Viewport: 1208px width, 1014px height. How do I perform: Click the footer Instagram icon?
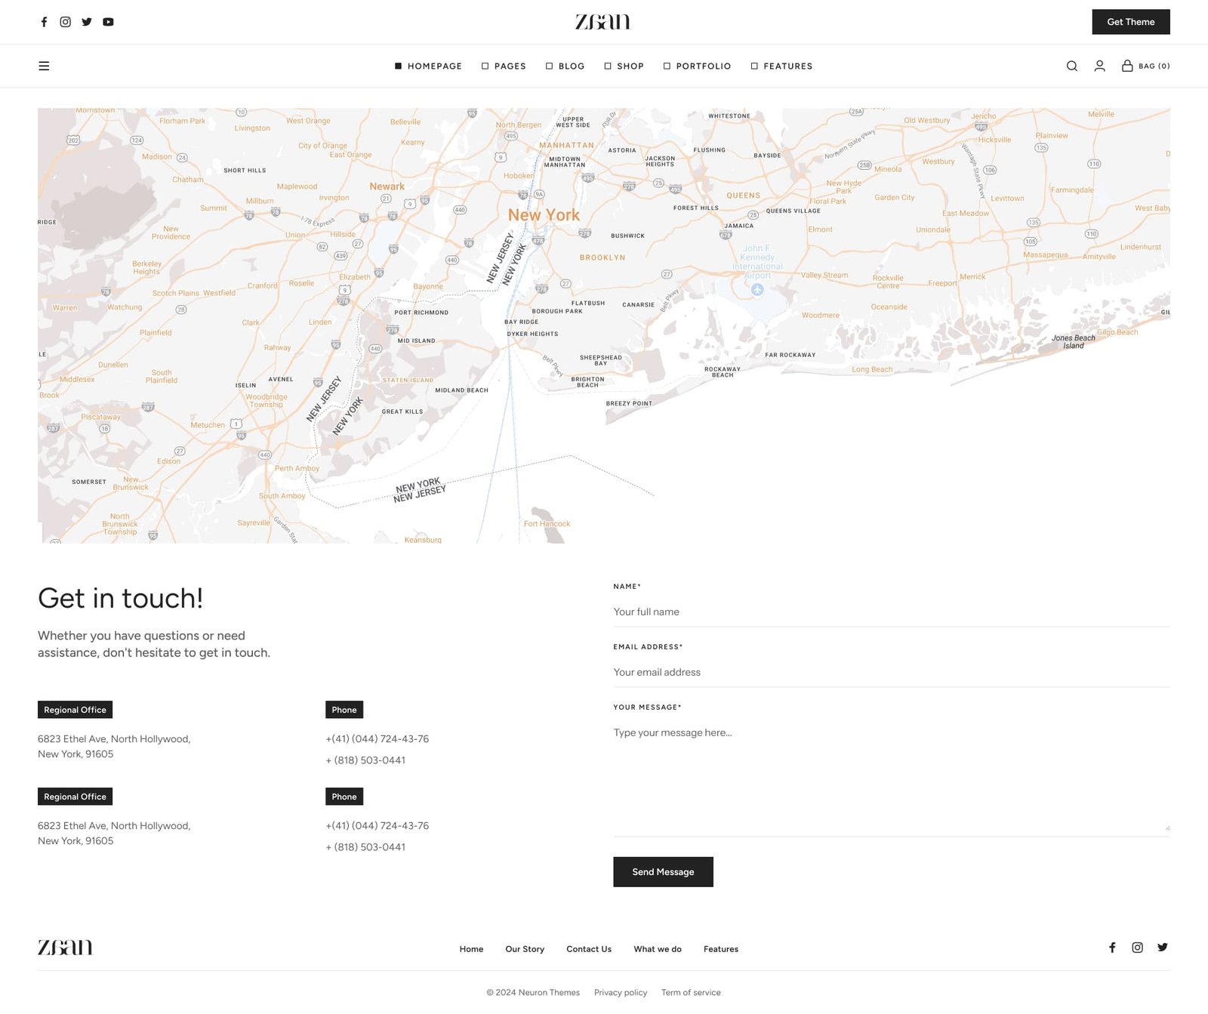point(1137,948)
